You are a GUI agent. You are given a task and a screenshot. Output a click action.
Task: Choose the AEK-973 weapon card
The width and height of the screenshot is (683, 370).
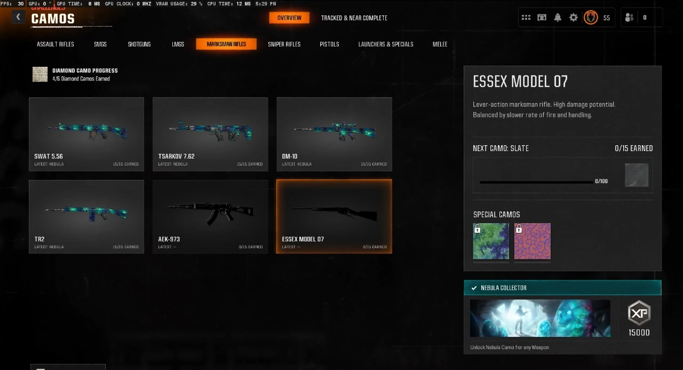click(210, 217)
